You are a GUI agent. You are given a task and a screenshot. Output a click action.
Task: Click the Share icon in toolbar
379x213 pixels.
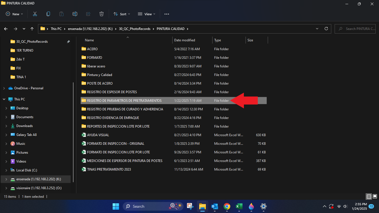coord(88,14)
